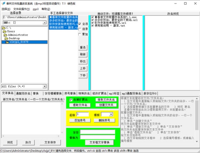Click text area horizontal scrollbar right arrow
The height and width of the screenshot is (153, 200).
[x=59, y=136]
